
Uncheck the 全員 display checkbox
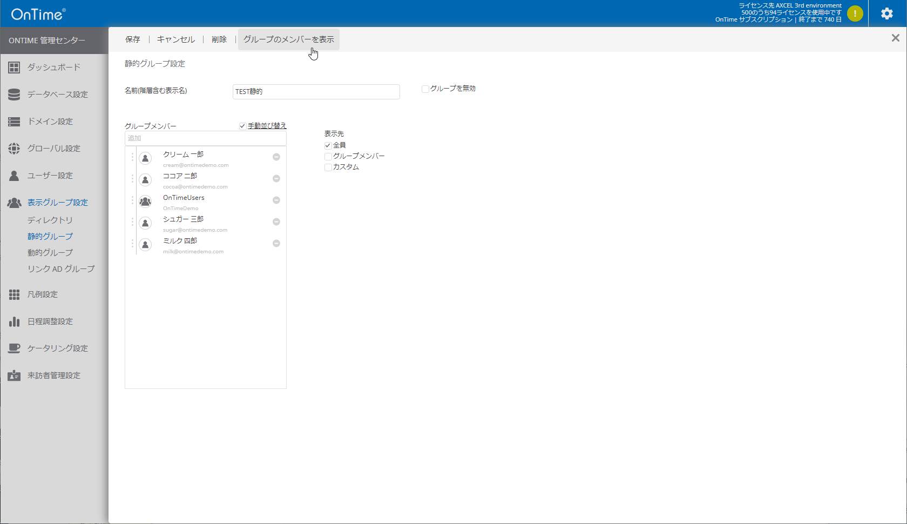pos(328,145)
